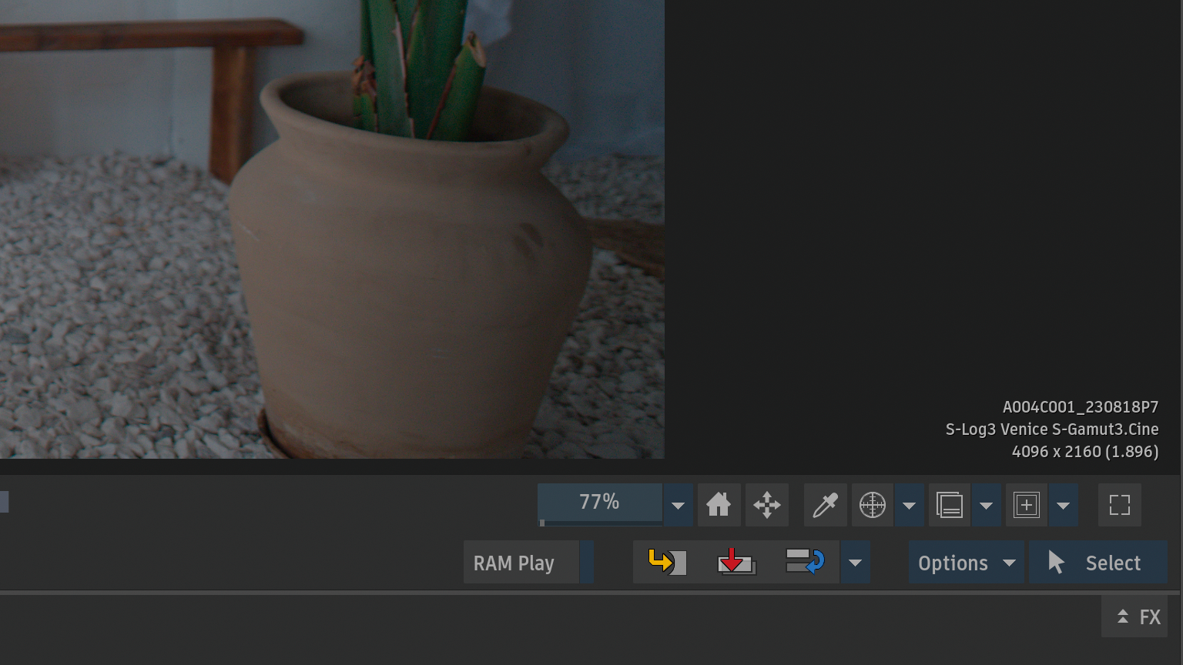Expand dropdown next to crosshair icon
The height and width of the screenshot is (665, 1183).
coord(909,506)
